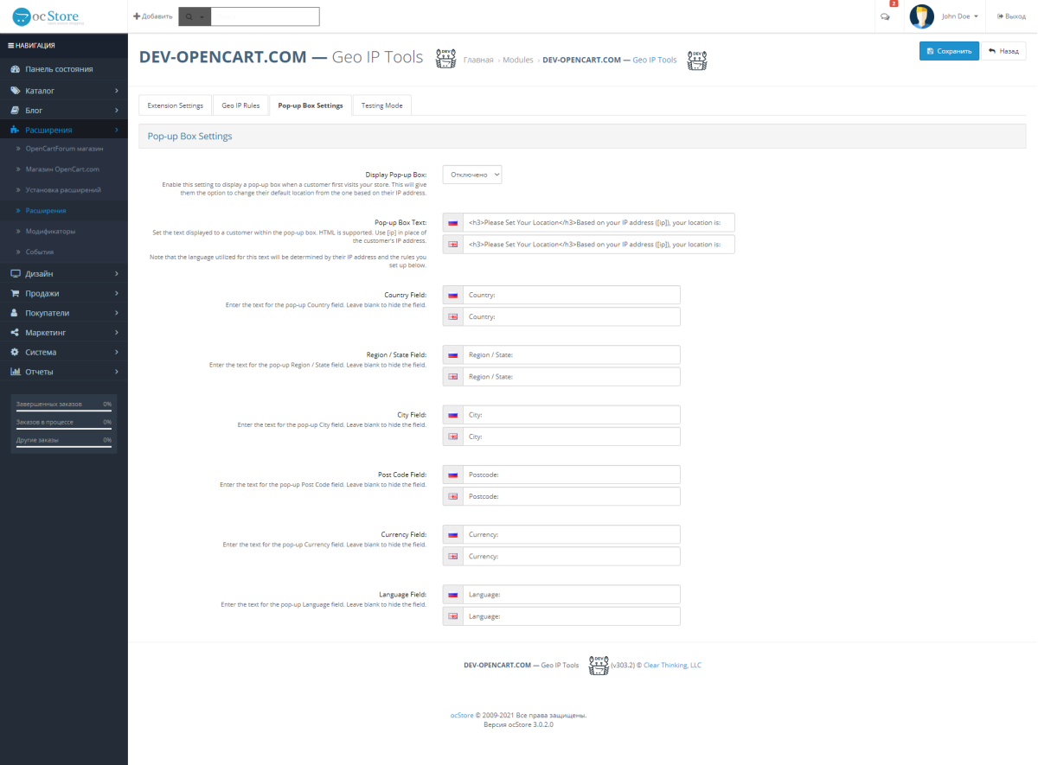Viewport: 1038px width, 765px height.
Task: Expand the Отчеты menu
Action: tap(64, 372)
